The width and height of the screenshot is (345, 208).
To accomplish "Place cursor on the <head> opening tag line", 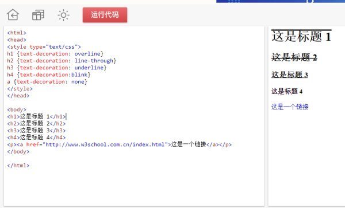I will click(x=17, y=40).
